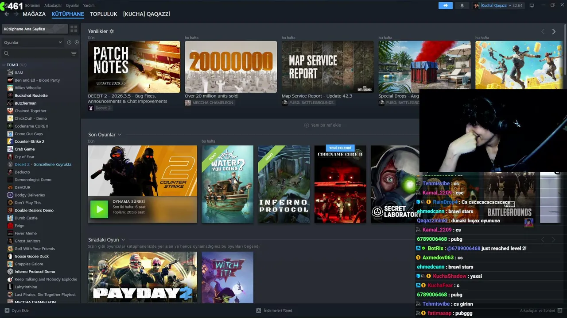Click the Buckshot Roulette list icon
The height and width of the screenshot is (318, 567).
tap(10, 95)
